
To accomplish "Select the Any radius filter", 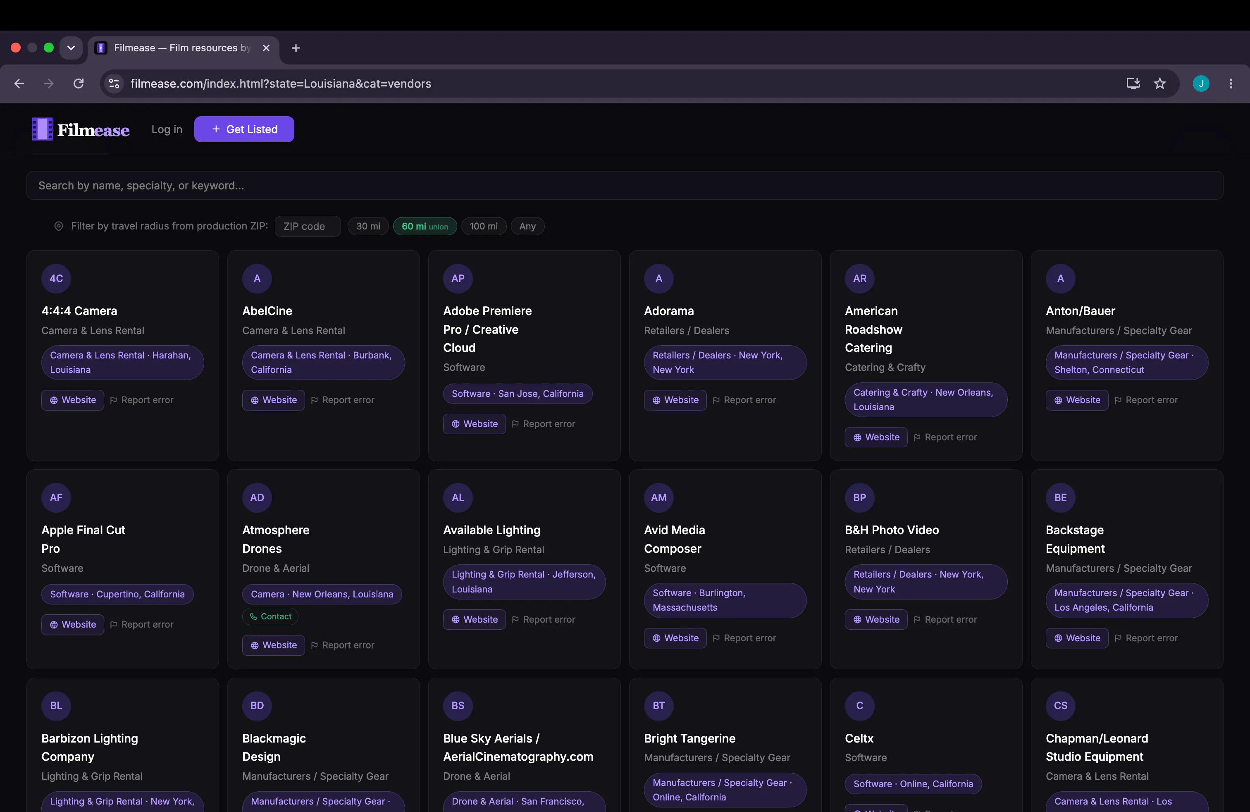I will coord(527,227).
